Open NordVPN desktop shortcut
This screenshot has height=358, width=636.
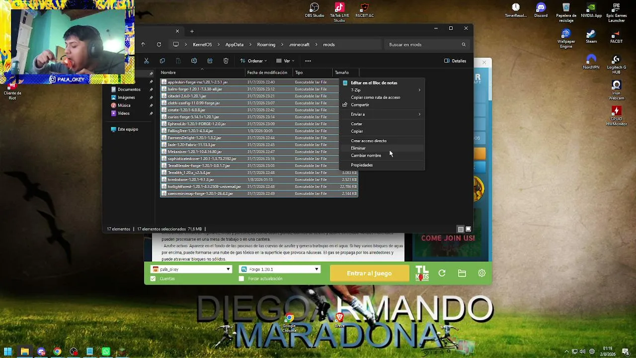point(591,62)
